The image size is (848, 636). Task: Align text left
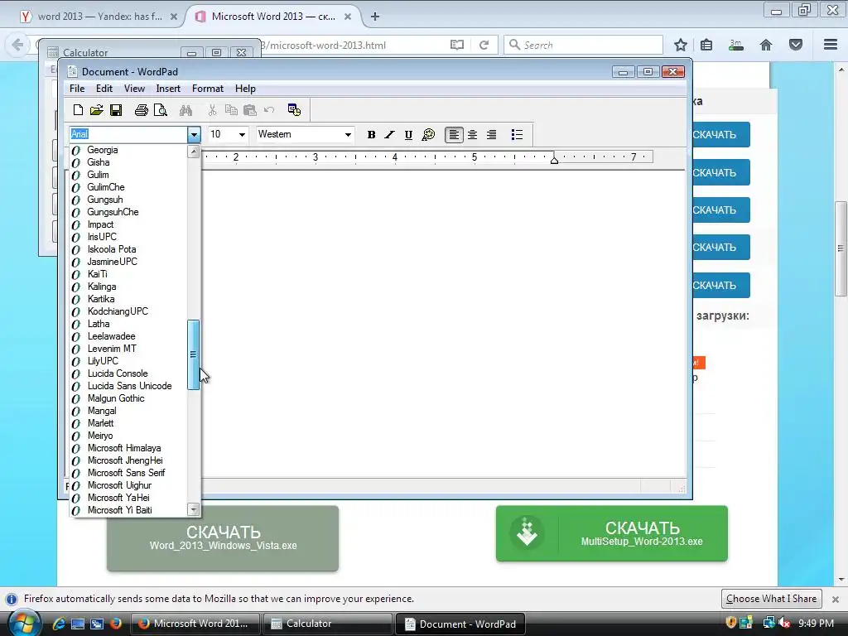[454, 135]
